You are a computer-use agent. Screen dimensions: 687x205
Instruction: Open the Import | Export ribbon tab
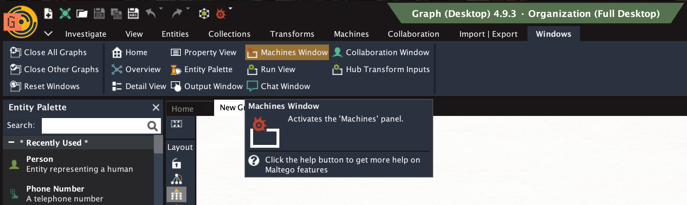coord(488,34)
